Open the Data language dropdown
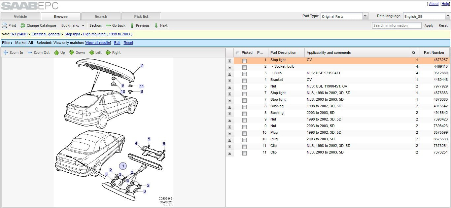The image size is (451, 208). coord(447,16)
